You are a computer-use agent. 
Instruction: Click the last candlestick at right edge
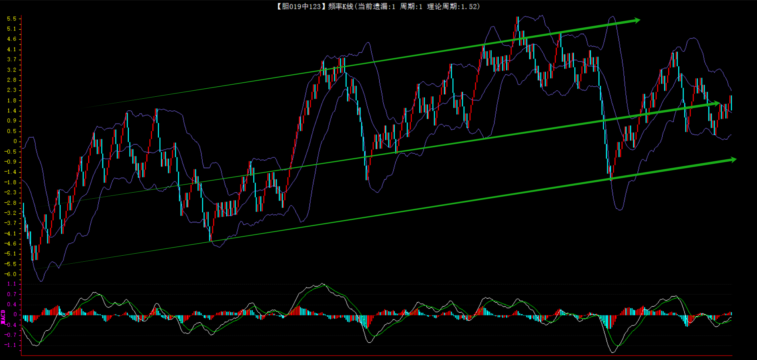(x=731, y=103)
